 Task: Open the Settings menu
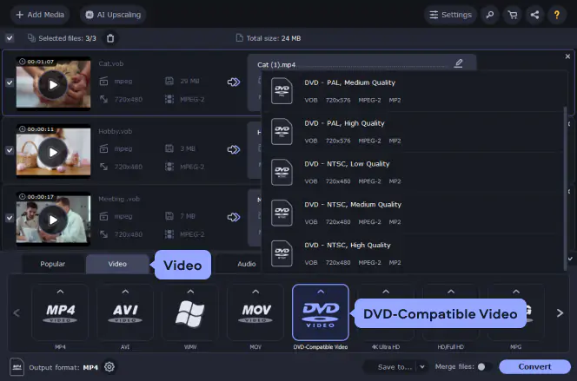450,15
